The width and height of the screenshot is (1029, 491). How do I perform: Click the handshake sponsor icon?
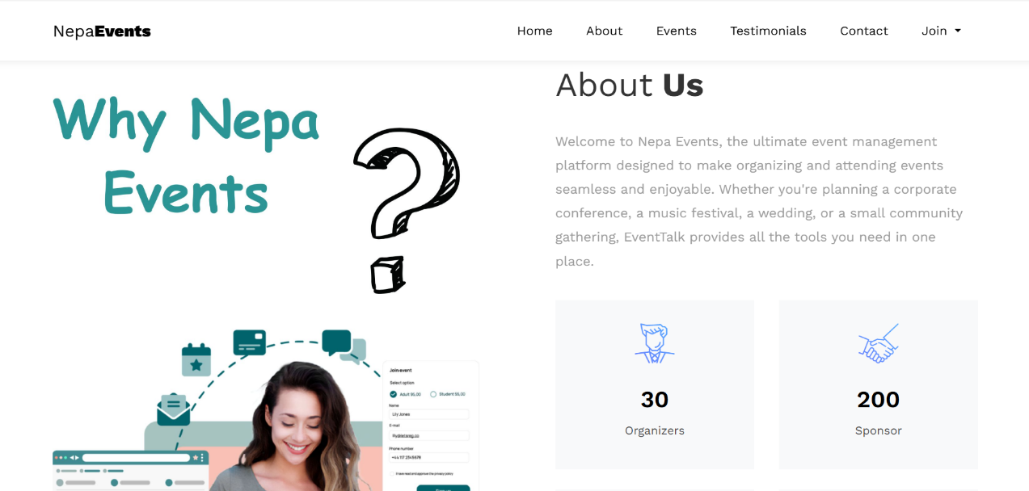pos(878,343)
